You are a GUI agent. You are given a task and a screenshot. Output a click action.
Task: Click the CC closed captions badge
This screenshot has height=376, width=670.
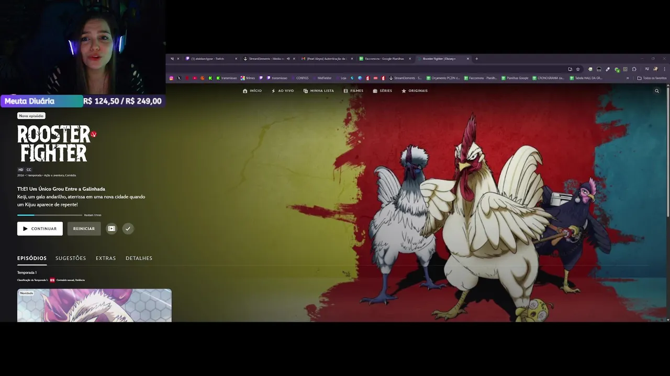click(x=29, y=170)
